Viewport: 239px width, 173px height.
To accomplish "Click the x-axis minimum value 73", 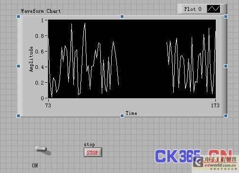I will pos(48,105).
